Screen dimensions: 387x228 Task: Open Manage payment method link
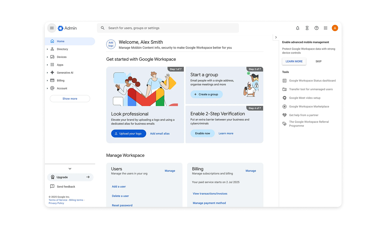click(x=209, y=203)
